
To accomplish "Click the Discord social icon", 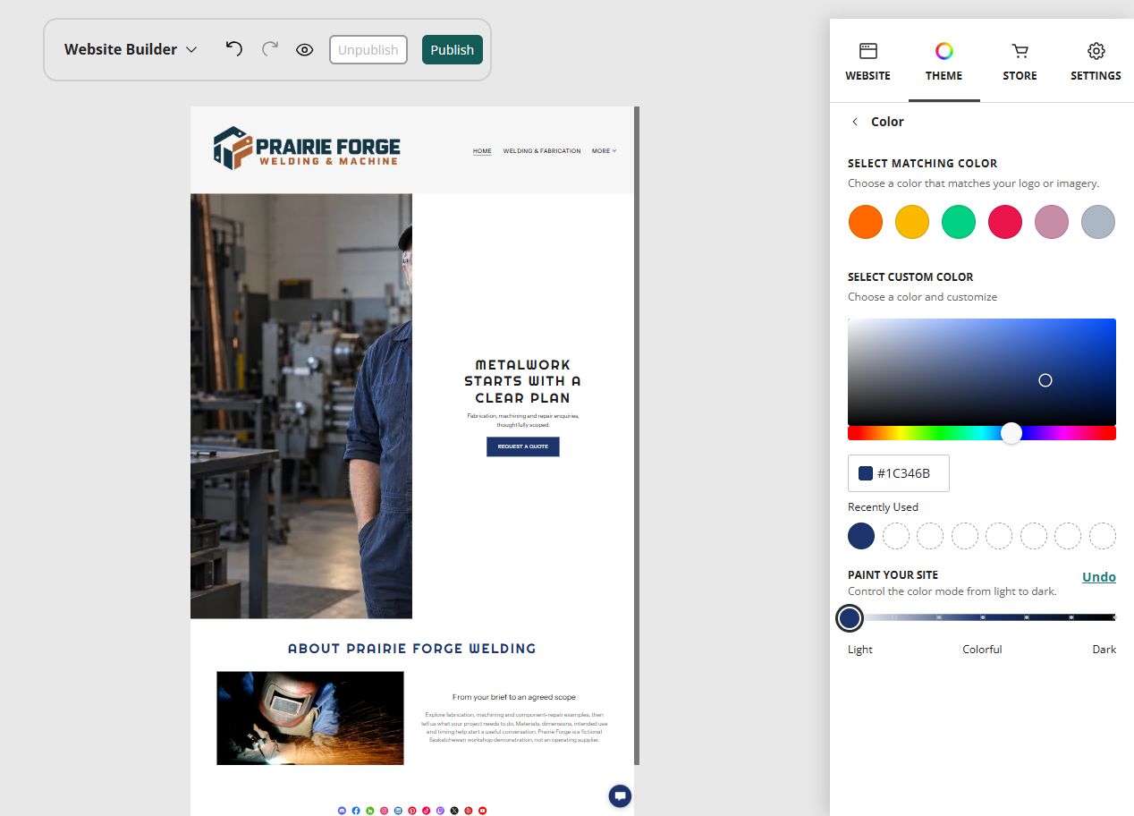I will 342,811.
